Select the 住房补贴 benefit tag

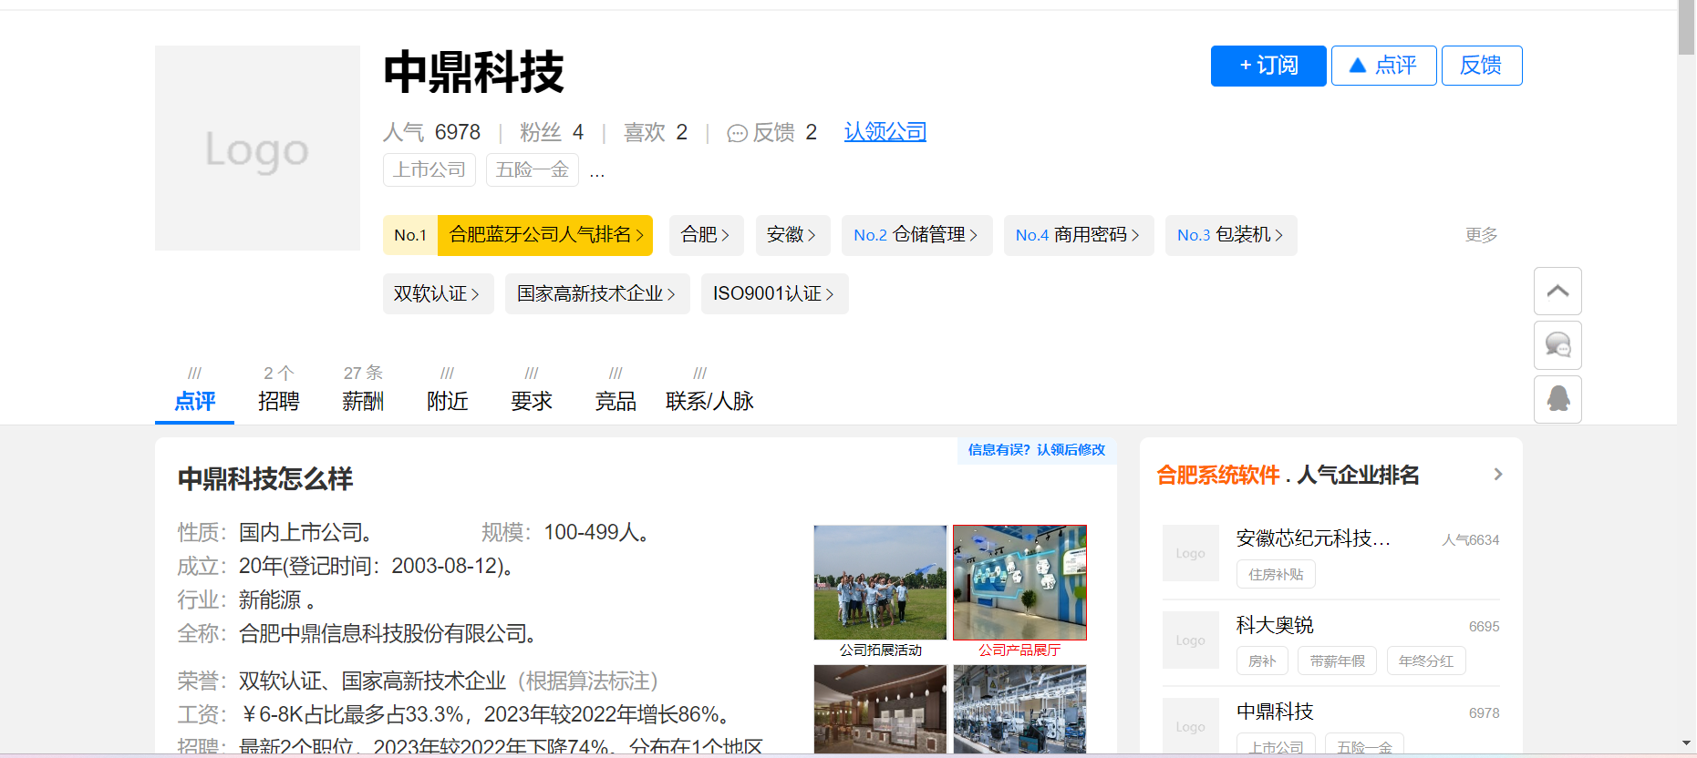(1276, 575)
